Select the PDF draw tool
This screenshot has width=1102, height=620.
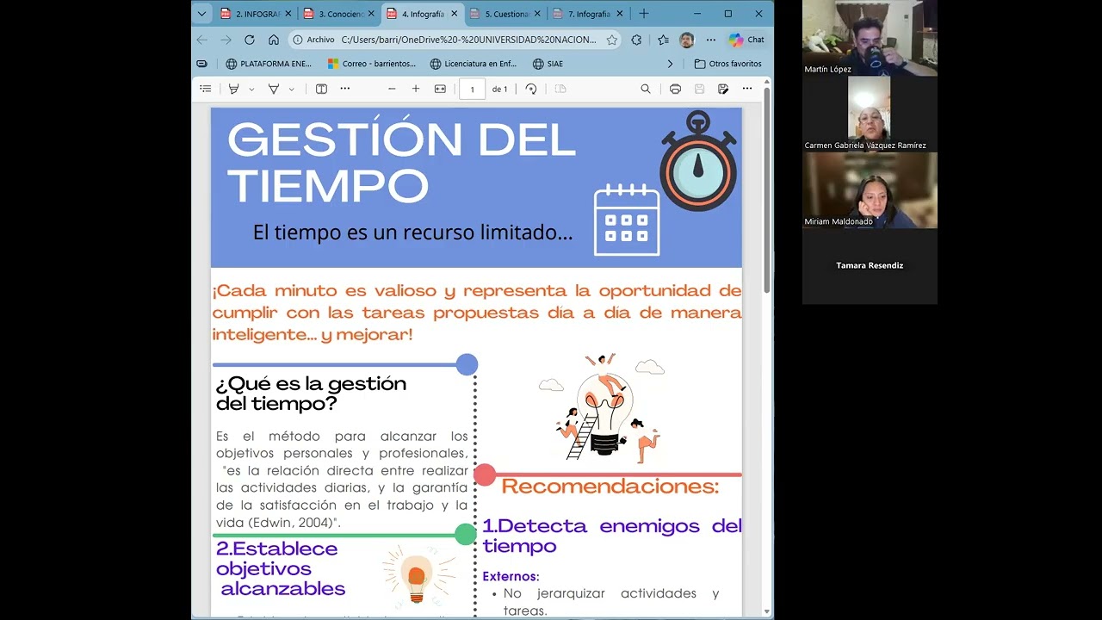pyautogui.click(x=274, y=89)
